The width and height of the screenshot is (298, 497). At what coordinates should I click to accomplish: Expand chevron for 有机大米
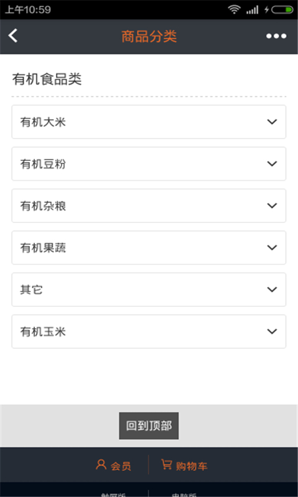[272, 122]
